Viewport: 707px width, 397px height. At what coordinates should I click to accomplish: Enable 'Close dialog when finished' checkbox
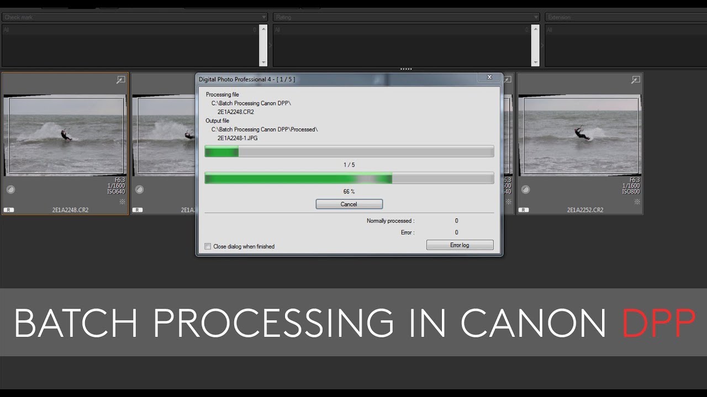208,246
